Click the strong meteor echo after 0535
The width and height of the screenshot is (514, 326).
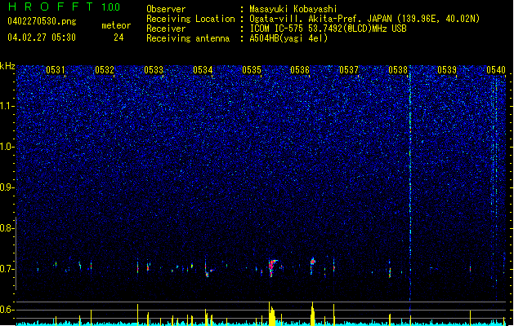(x=272, y=267)
